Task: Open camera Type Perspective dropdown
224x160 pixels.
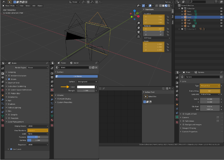Action: point(210,86)
